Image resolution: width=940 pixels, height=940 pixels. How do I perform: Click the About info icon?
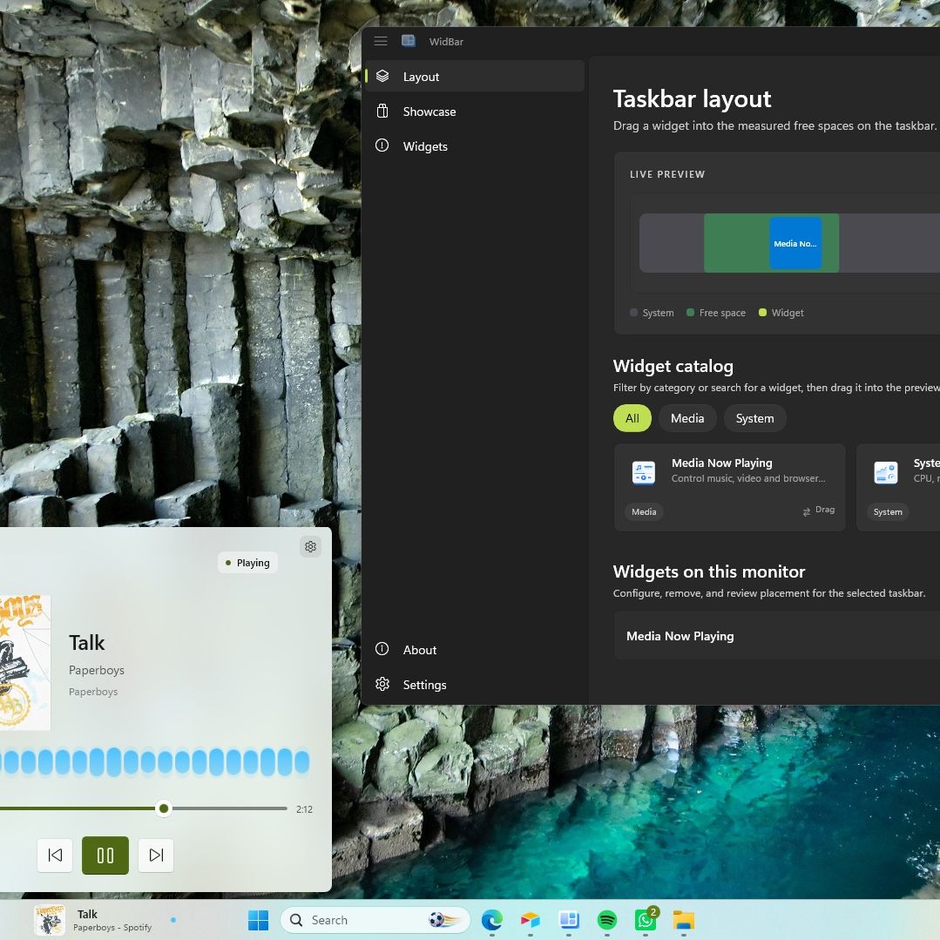click(x=382, y=649)
